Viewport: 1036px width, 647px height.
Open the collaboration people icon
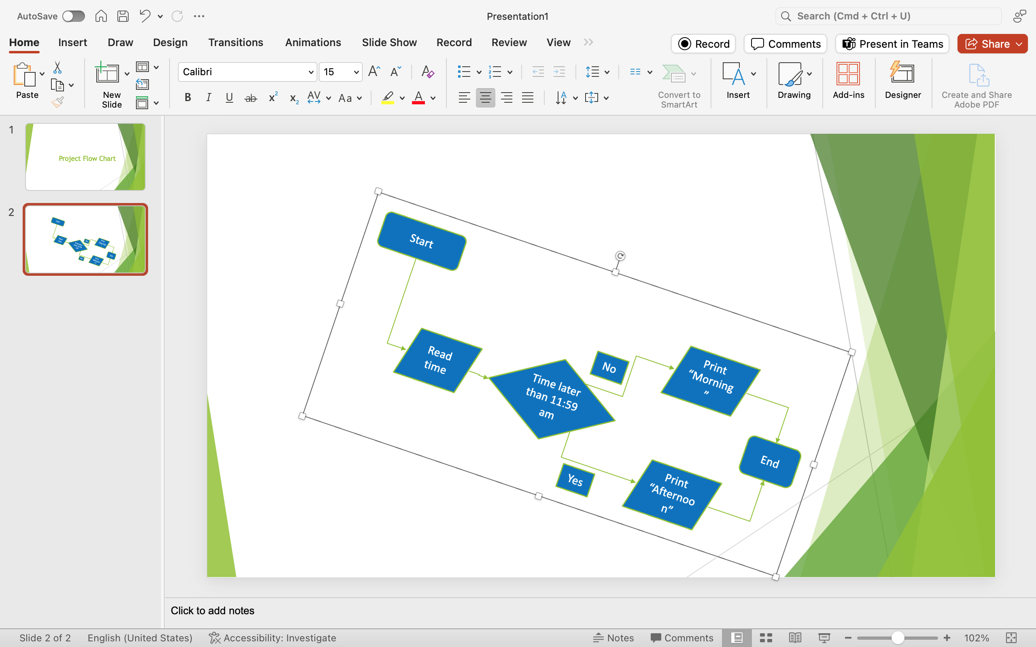coord(1020,16)
